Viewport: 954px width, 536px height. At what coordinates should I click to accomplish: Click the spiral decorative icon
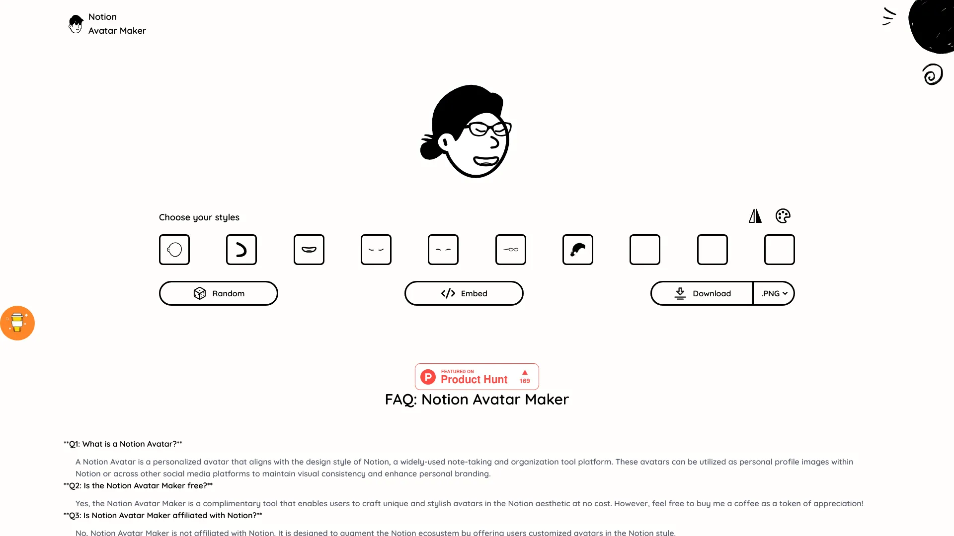click(x=931, y=74)
